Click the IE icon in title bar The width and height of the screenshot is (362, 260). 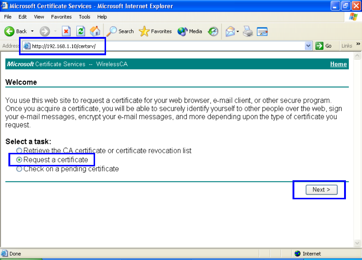pos(4,5)
